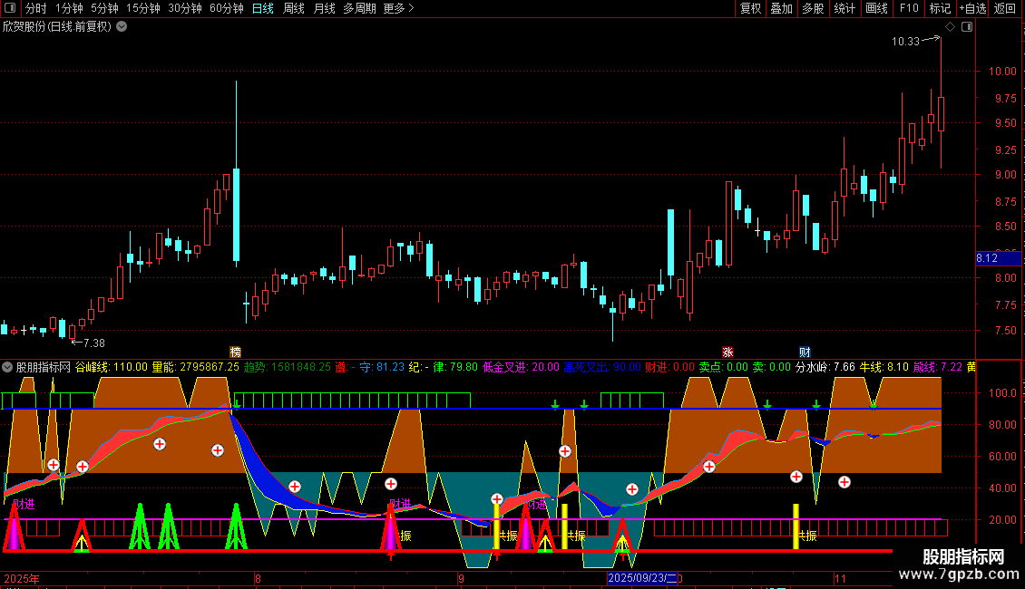Click the 财 marker below the chart

click(x=805, y=352)
